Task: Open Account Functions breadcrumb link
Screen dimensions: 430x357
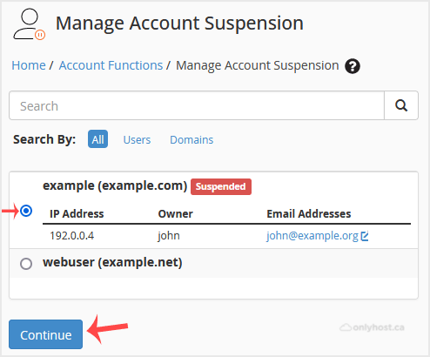Action: point(111,65)
